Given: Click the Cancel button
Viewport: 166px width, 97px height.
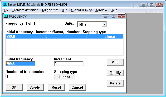Looking at the screenshot, I should coord(77,87).
